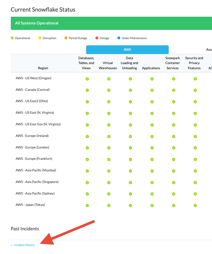The height and width of the screenshot is (254, 212).
Task: Select the AWS - US West (Oregon) row label
Action: coord(34,78)
